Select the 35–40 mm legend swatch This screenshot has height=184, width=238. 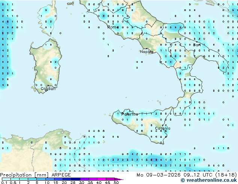point(93,179)
